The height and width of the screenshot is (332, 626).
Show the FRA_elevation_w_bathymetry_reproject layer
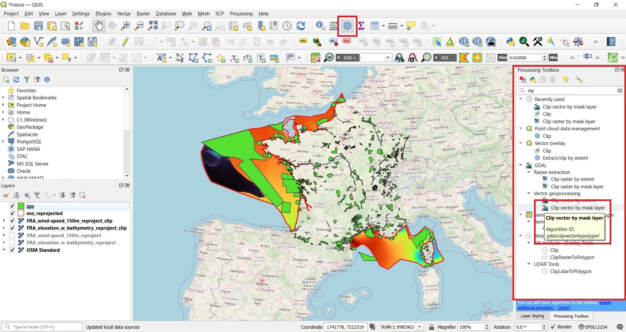(12, 242)
